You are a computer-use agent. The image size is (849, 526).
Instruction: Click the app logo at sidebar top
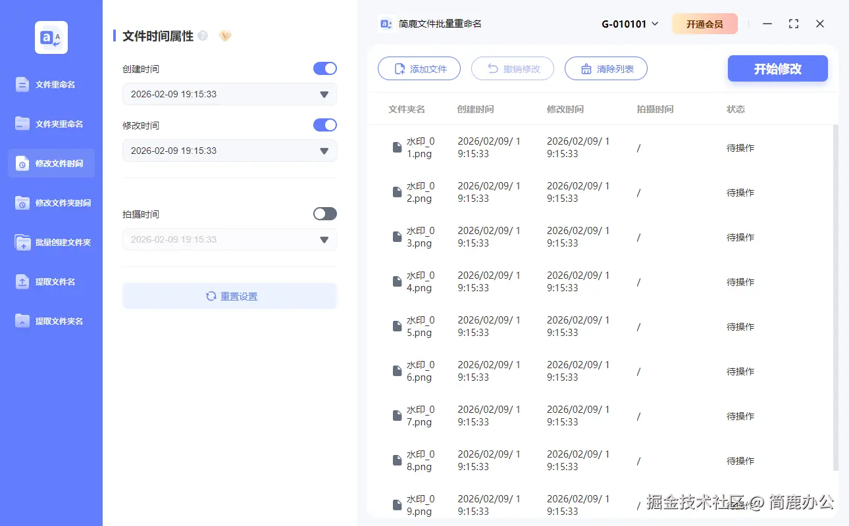tap(51, 37)
